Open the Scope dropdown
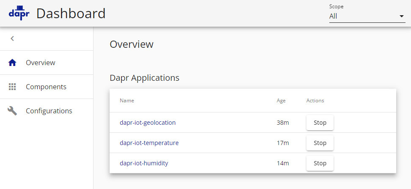Image resolution: width=411 pixels, height=189 pixels. pos(367,16)
